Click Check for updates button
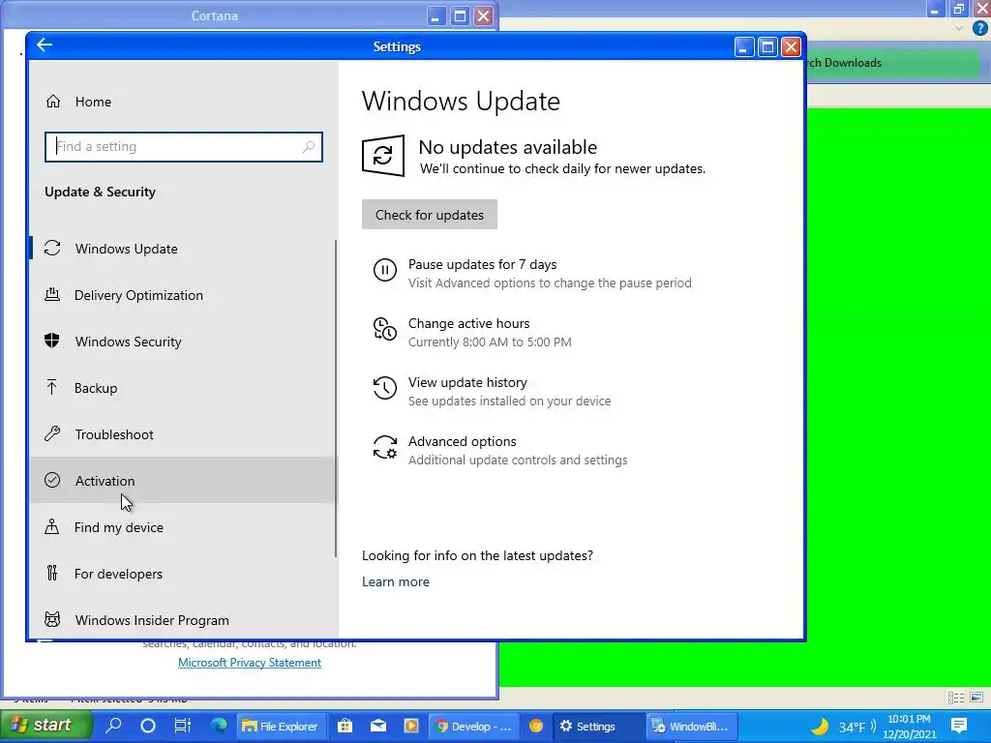The image size is (991, 743). [430, 215]
